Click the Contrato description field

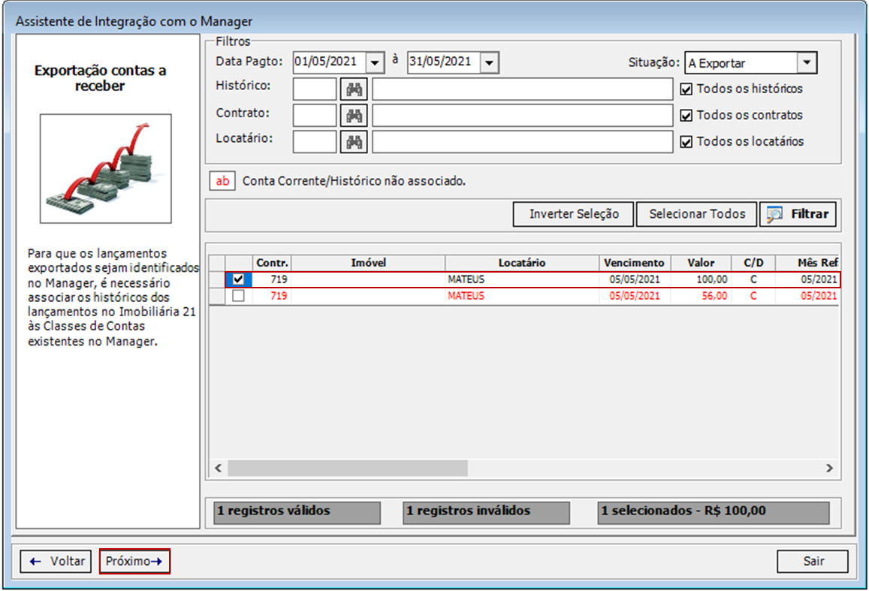tap(523, 115)
